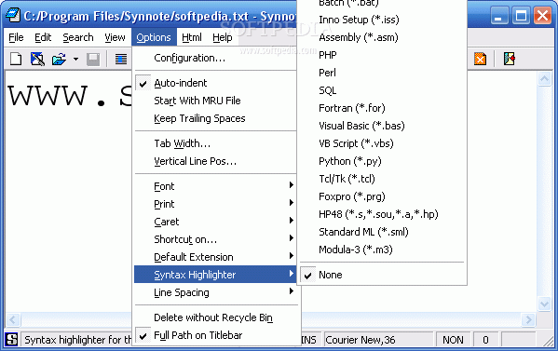Viewport: 558px width, 351px height.
Task: Click the New file toolbar icon
Action: tap(16, 59)
